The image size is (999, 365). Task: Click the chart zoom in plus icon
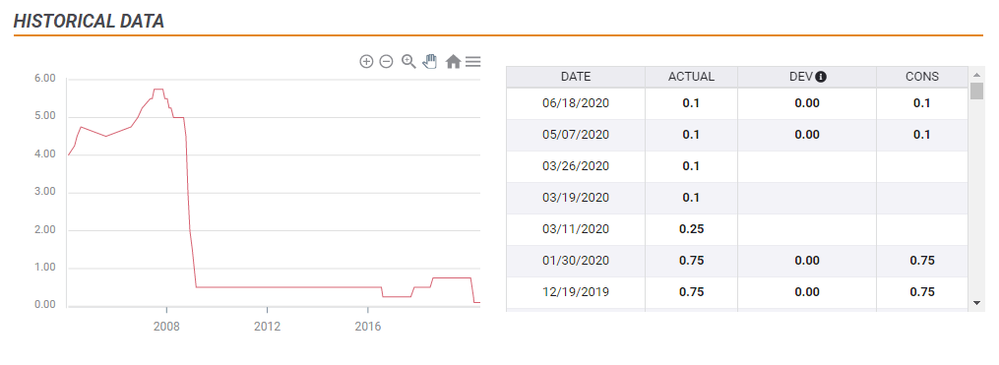pos(366,61)
